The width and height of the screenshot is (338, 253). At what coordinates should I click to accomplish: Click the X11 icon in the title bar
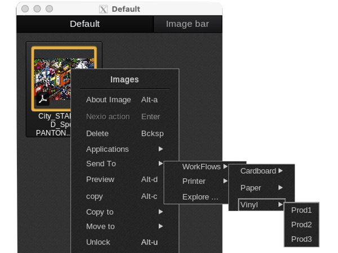103,9
